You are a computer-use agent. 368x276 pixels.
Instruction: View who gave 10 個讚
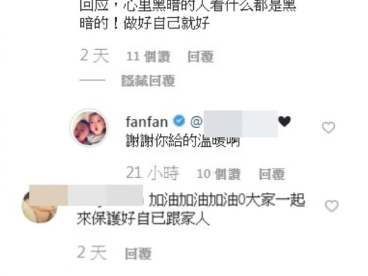[x=219, y=174]
